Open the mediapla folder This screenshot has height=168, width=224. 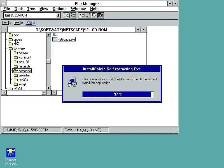tap(22, 66)
